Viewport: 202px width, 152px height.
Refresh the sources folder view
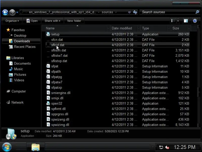click(135, 12)
